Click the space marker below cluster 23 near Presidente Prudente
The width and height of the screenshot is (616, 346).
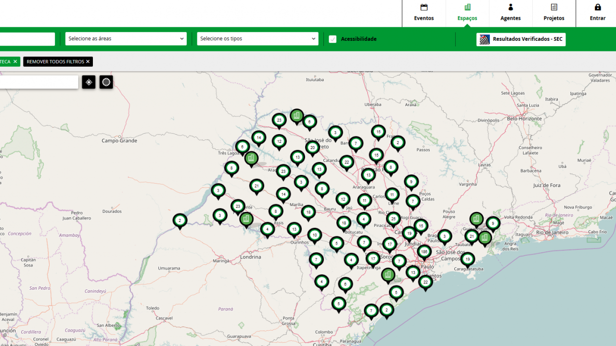246,220
